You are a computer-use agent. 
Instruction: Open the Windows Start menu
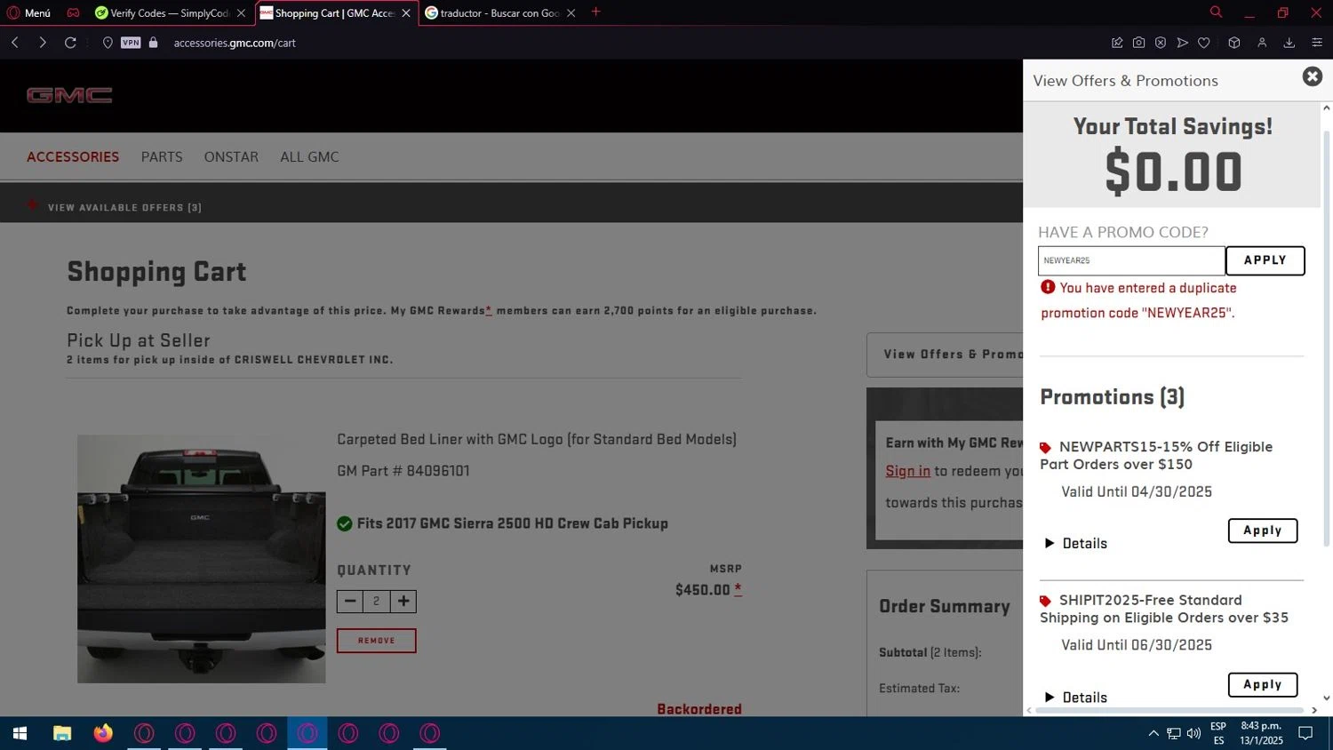click(x=20, y=733)
